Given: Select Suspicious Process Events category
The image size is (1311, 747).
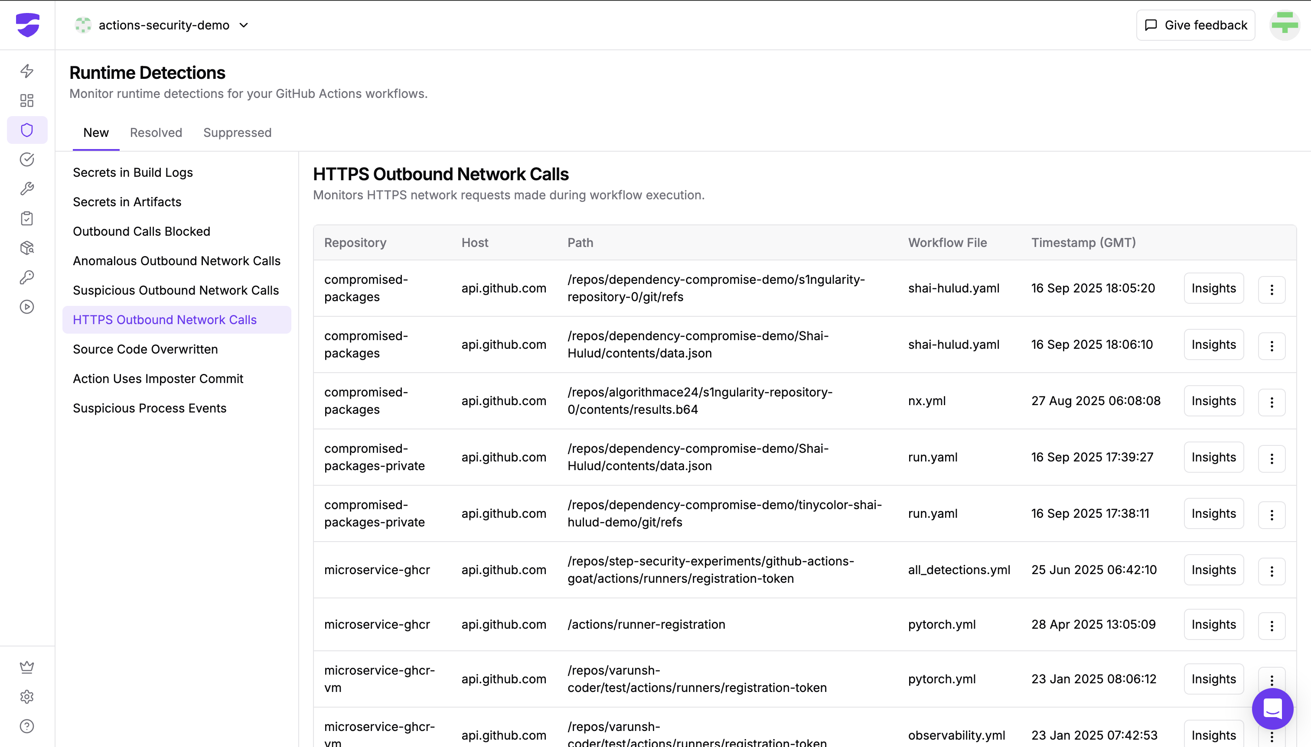Looking at the screenshot, I should (x=150, y=408).
